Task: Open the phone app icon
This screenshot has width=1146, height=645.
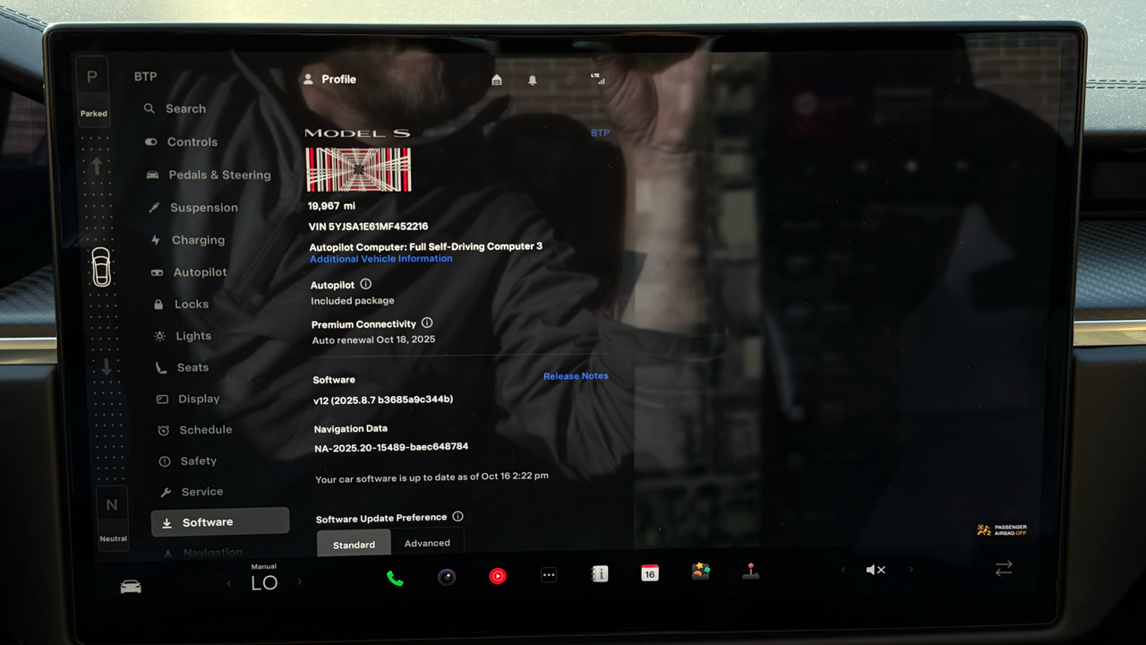Action: (395, 578)
